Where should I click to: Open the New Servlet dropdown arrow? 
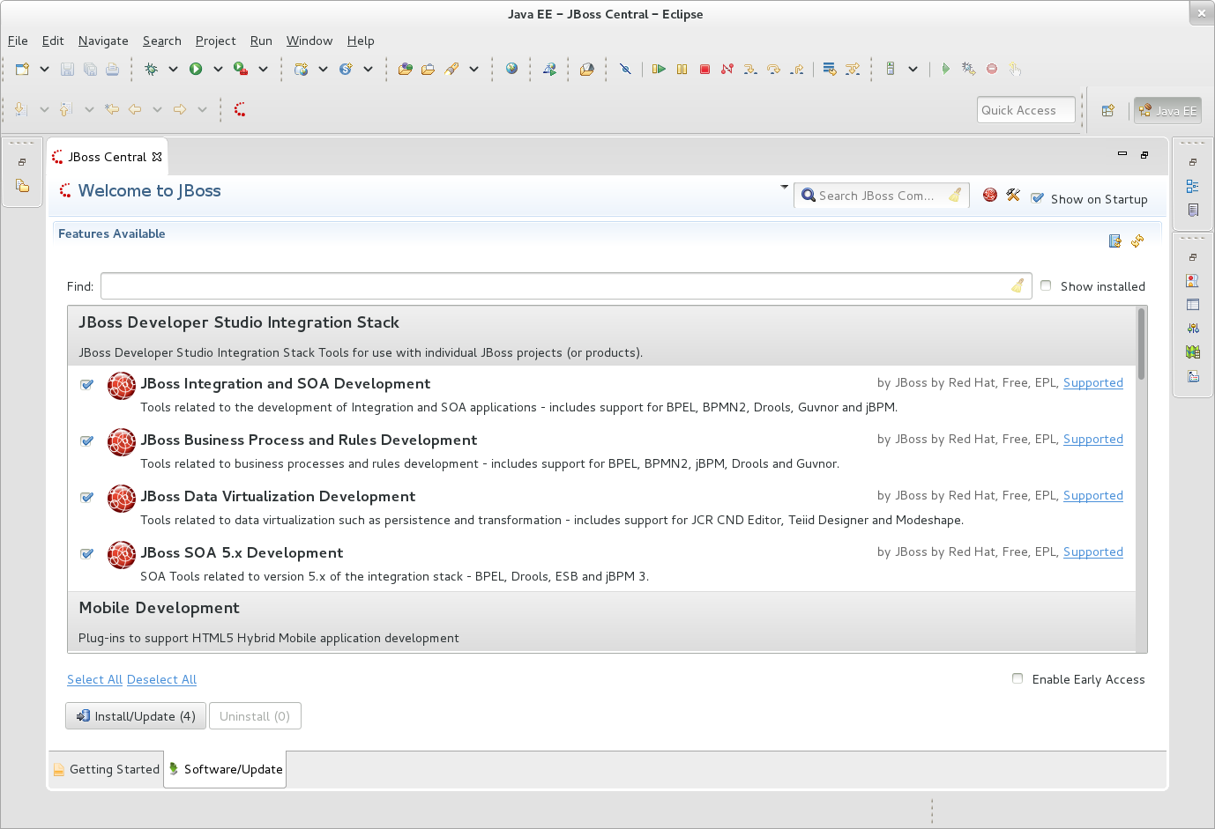pyautogui.click(x=368, y=69)
